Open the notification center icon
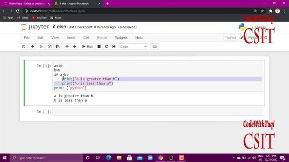The width and height of the screenshot is (289, 162). tap(283, 158)
